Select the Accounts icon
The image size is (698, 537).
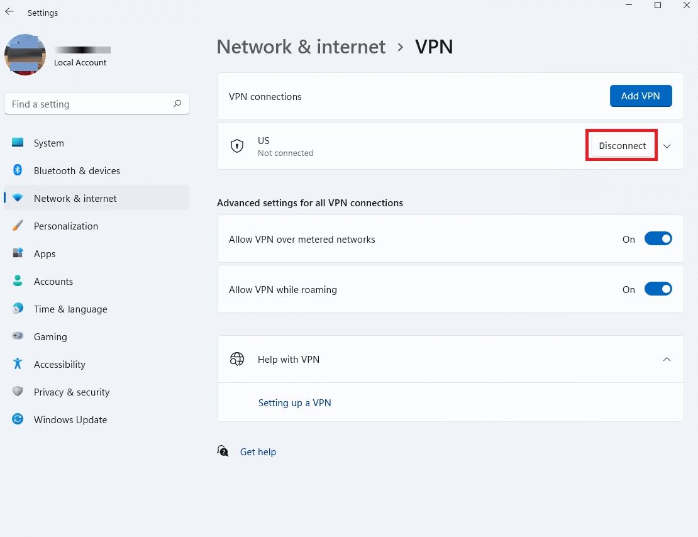point(18,281)
